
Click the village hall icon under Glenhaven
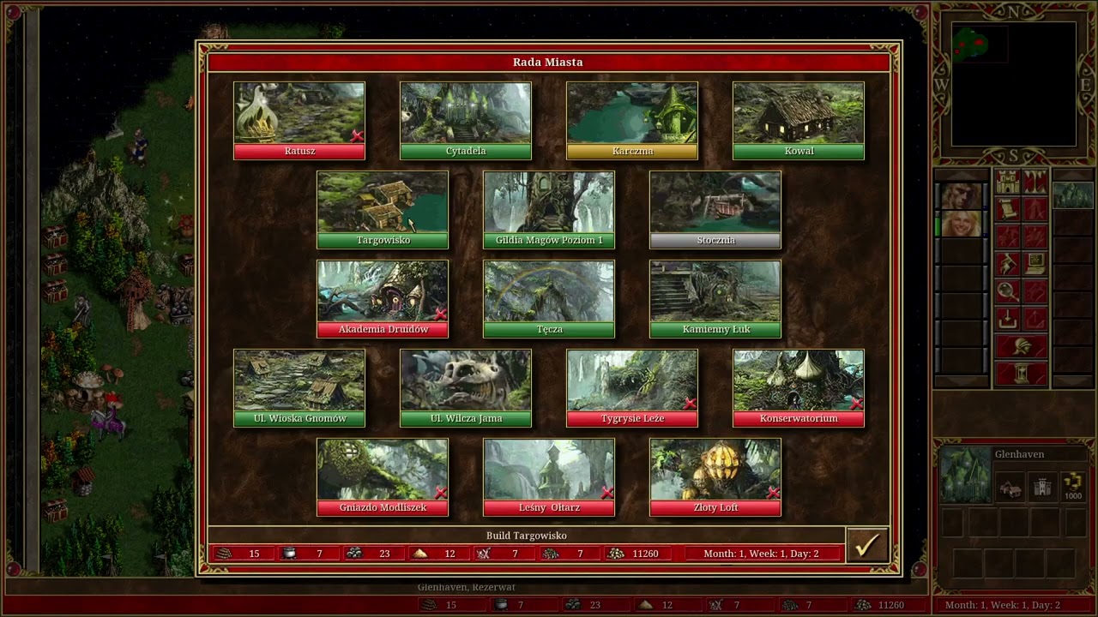click(x=1011, y=488)
